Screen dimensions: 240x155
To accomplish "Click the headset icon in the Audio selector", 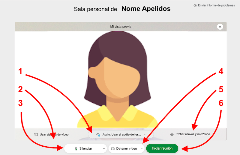I will (98, 135).
